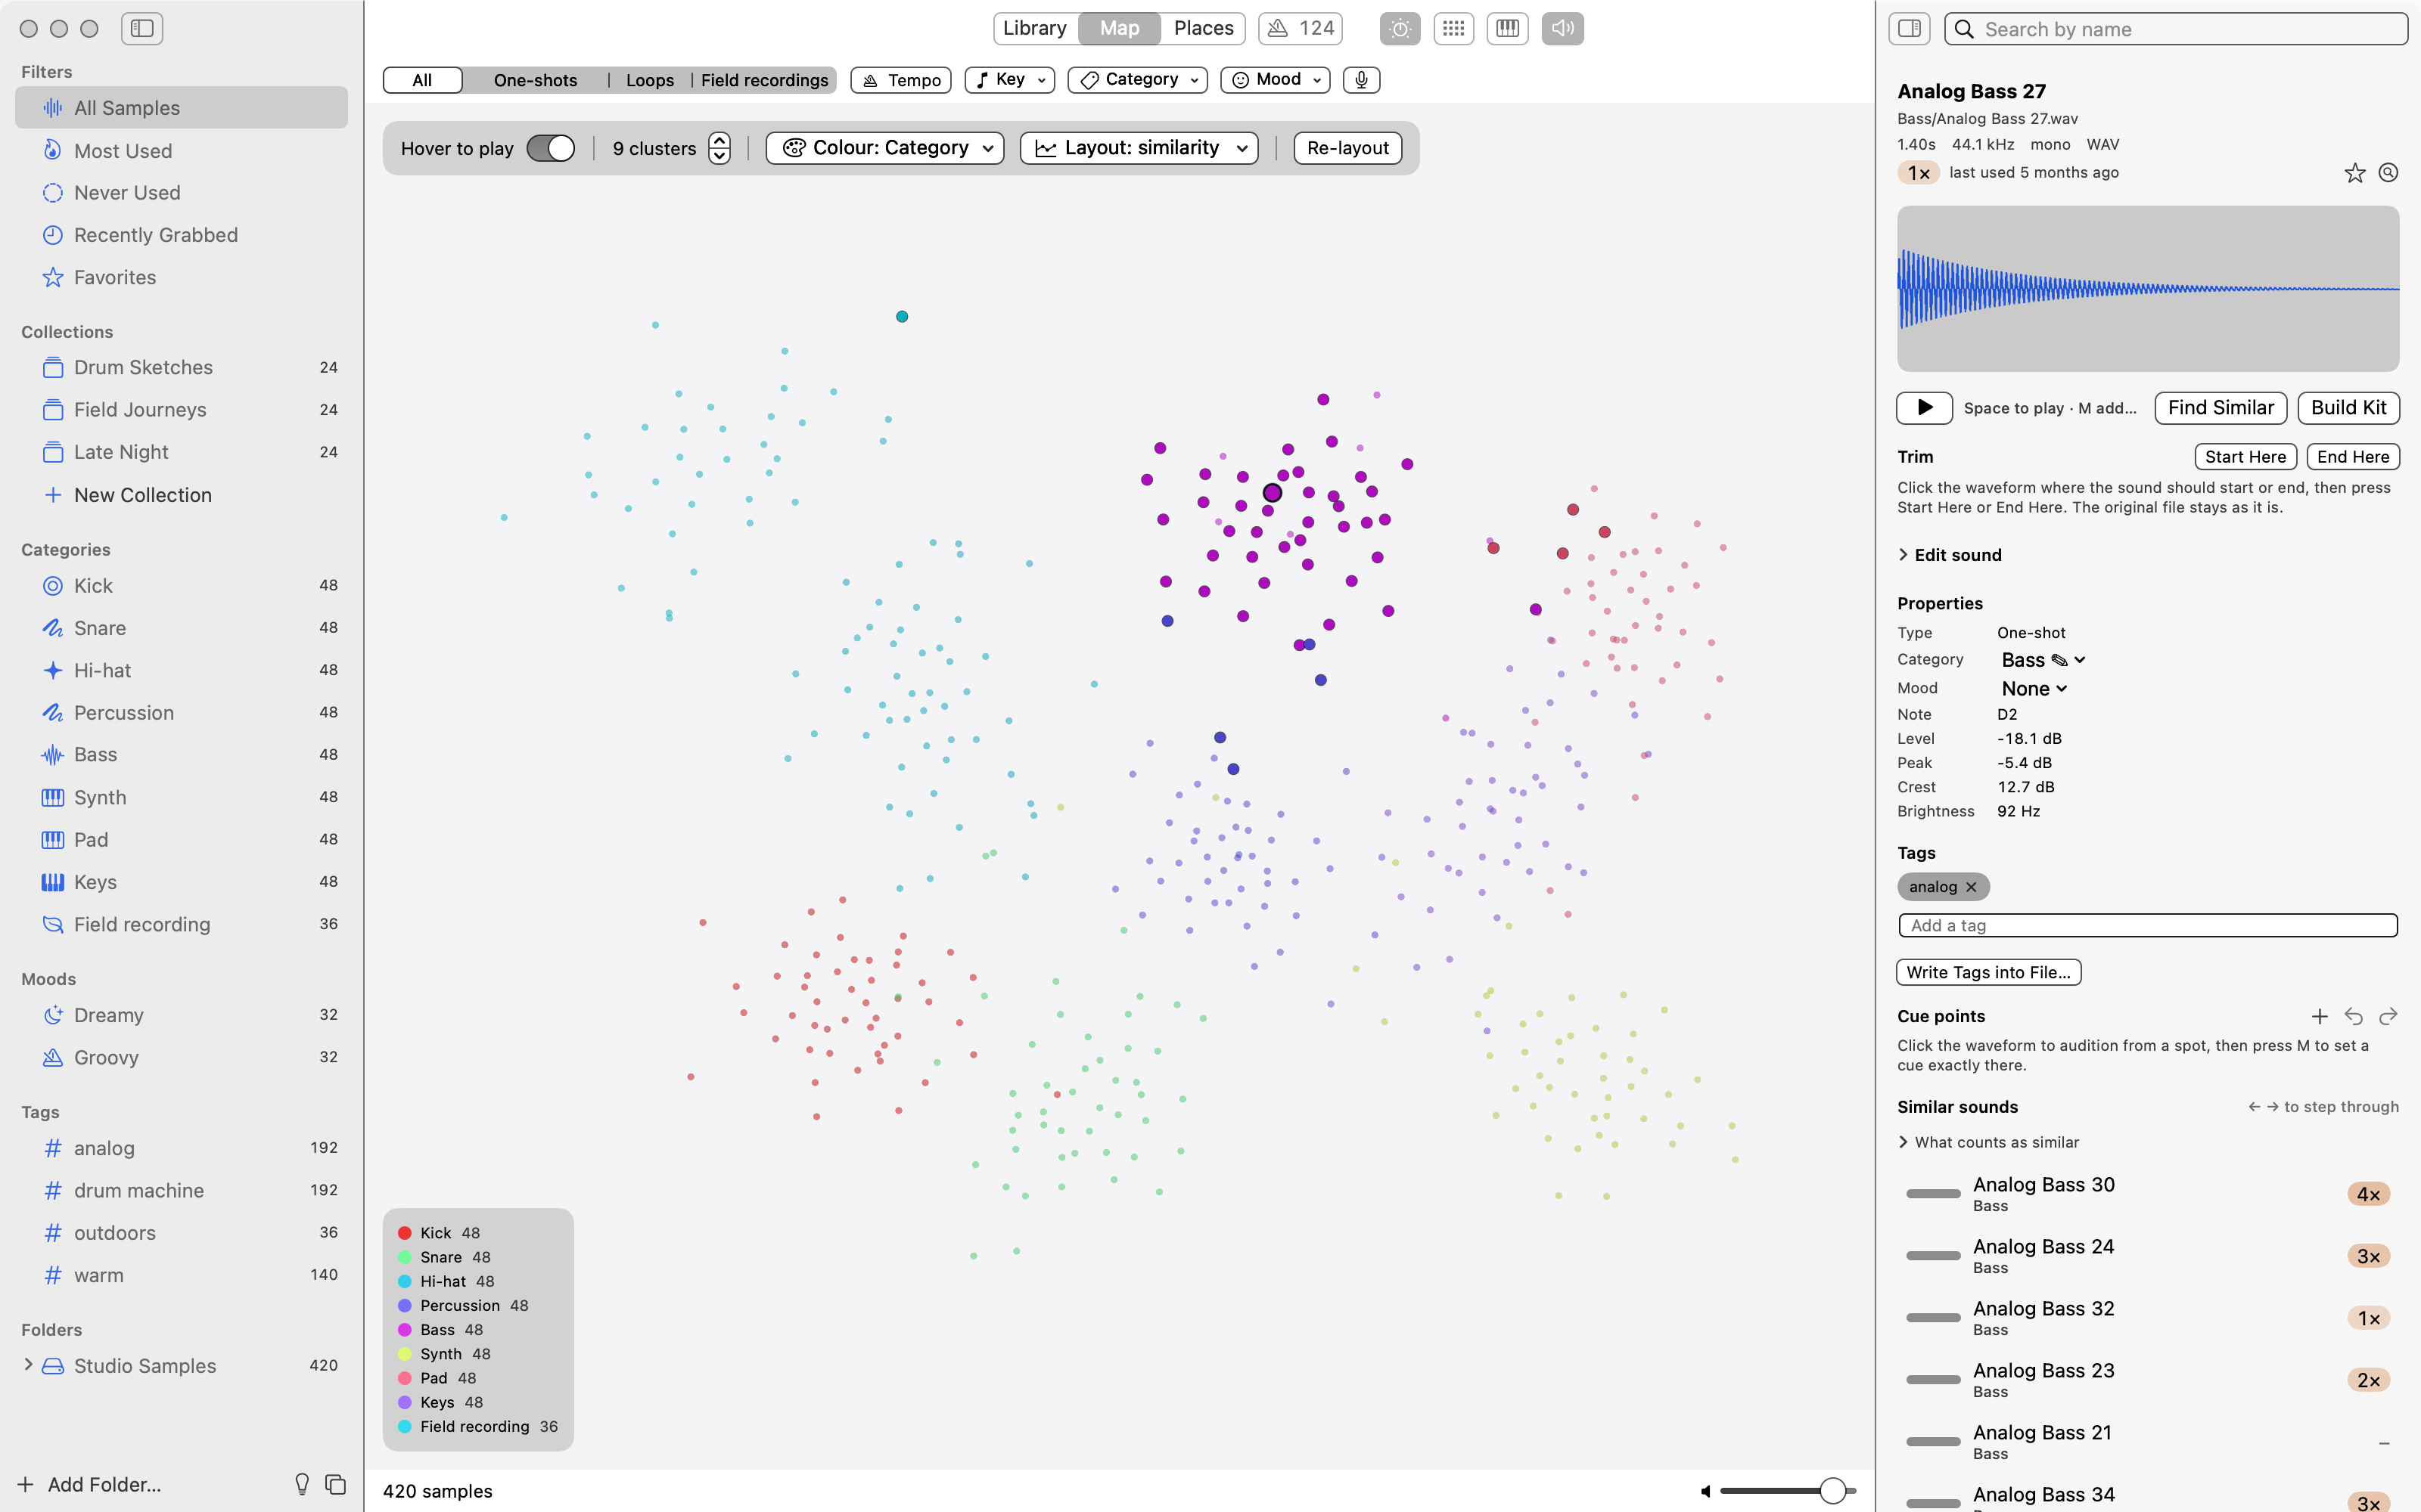Undo cue point change

coord(2354,1016)
